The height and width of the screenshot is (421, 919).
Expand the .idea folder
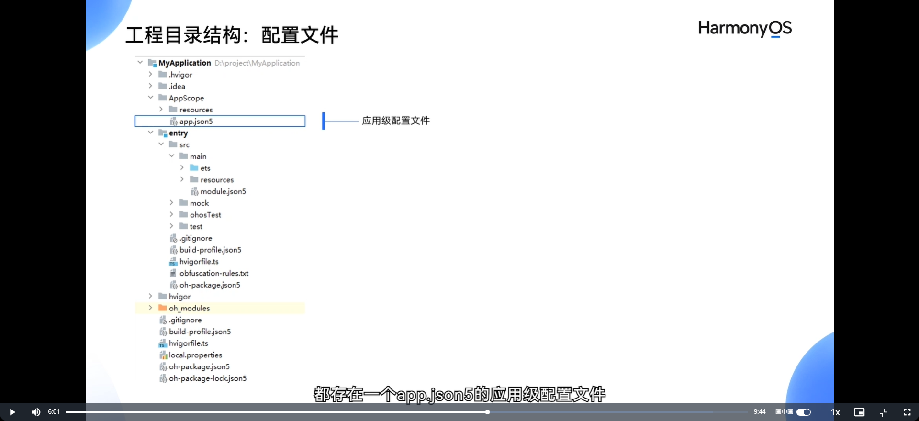pyautogui.click(x=150, y=86)
